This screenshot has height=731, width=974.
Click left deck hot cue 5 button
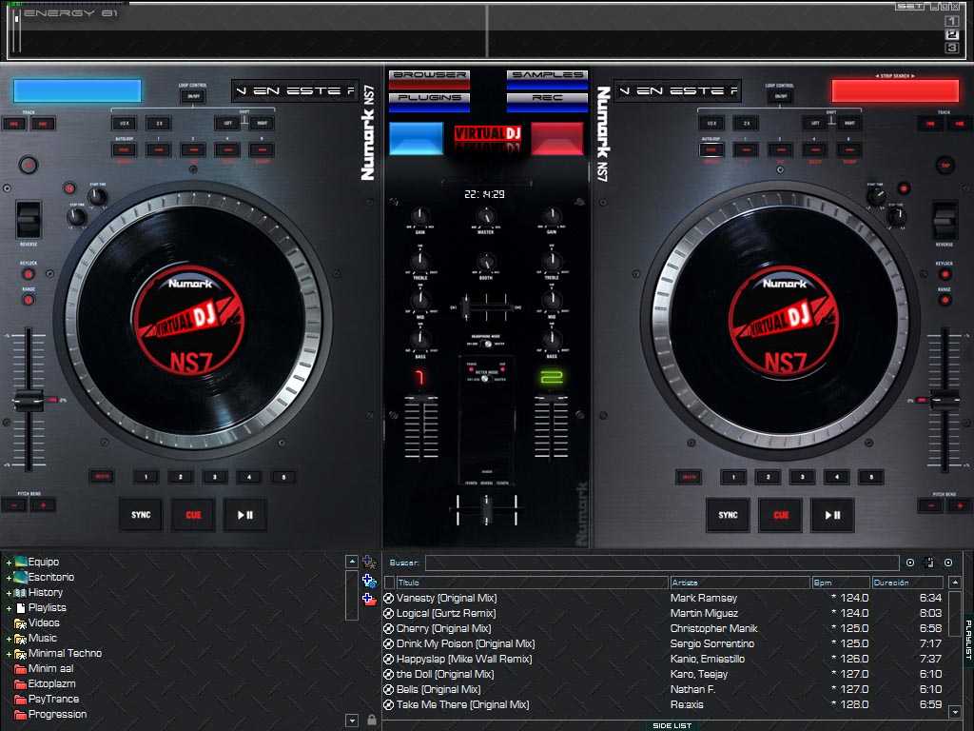click(283, 477)
